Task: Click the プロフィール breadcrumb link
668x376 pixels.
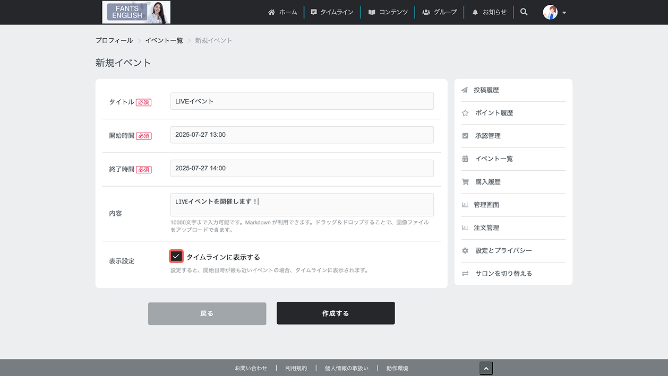Action: coord(114,40)
